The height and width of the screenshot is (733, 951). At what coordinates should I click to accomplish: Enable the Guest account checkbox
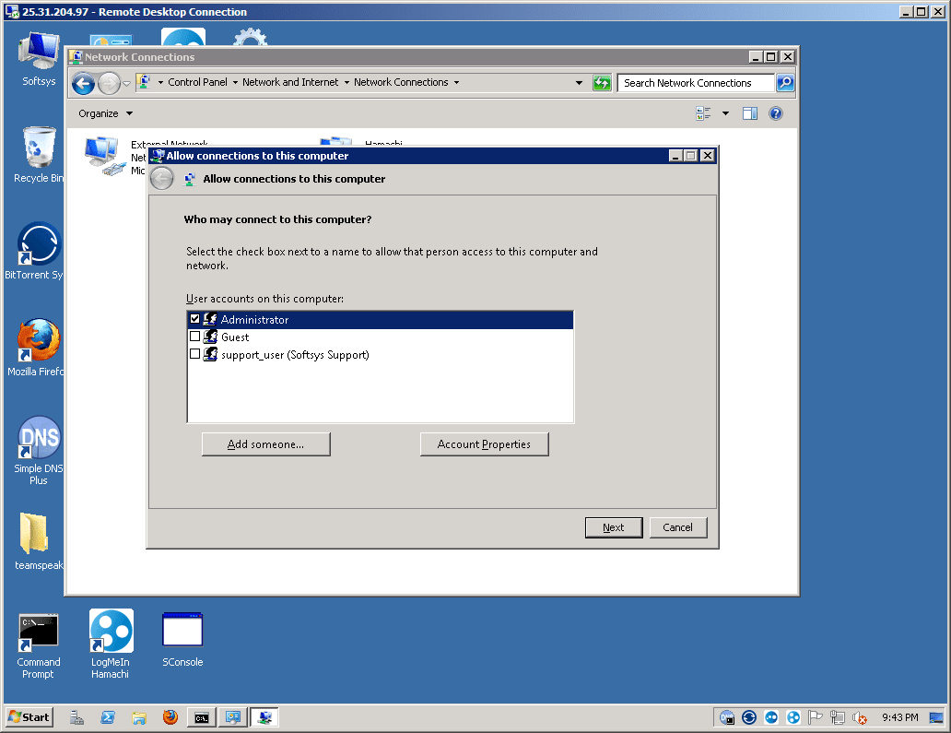coord(194,337)
